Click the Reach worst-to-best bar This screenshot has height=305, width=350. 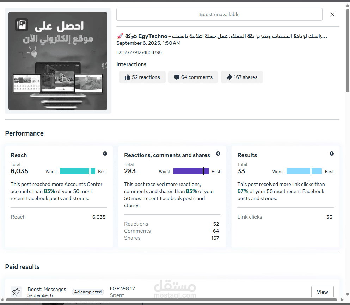pos(78,171)
